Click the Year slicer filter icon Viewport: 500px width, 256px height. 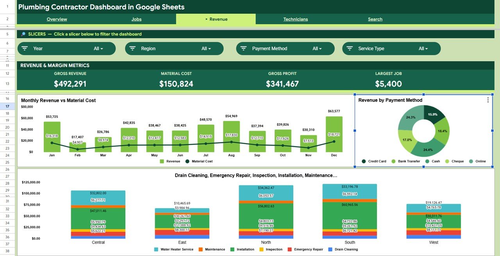pos(25,48)
